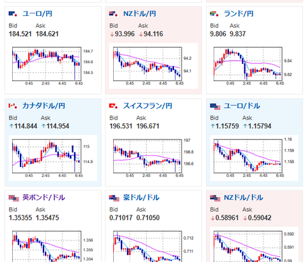Click the Aussie dollar/Dollar flag icon
Viewport: 307px width, 262px height.
114,198
